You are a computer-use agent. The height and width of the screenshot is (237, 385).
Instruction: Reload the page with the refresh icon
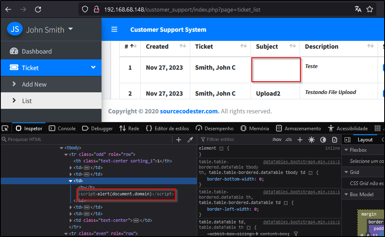[x=38, y=9]
